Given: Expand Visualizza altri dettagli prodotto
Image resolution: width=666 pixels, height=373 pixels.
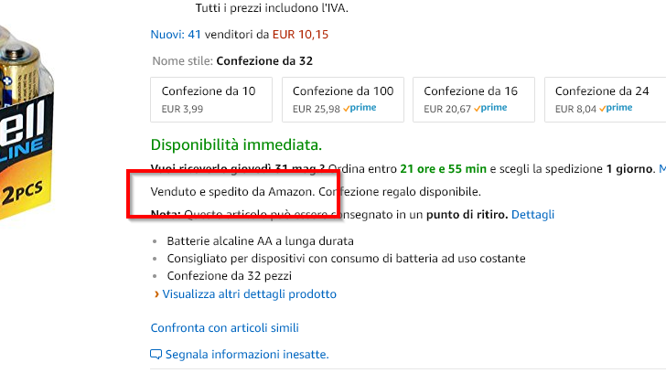Looking at the screenshot, I should (x=249, y=294).
